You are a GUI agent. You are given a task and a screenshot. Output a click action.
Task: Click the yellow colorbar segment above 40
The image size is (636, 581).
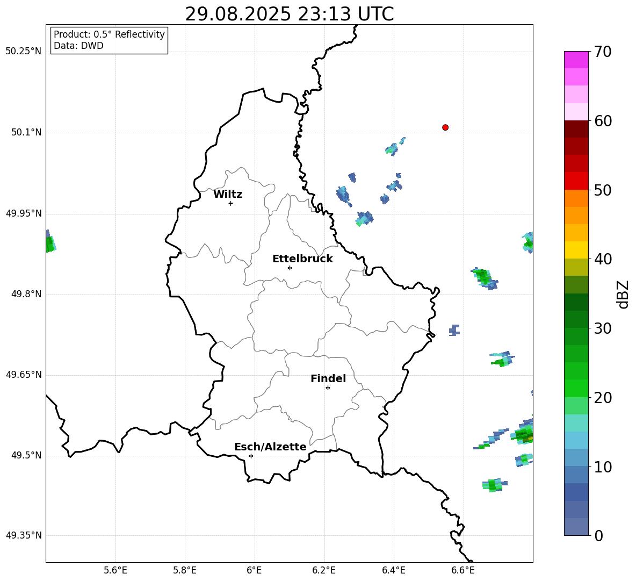point(576,250)
